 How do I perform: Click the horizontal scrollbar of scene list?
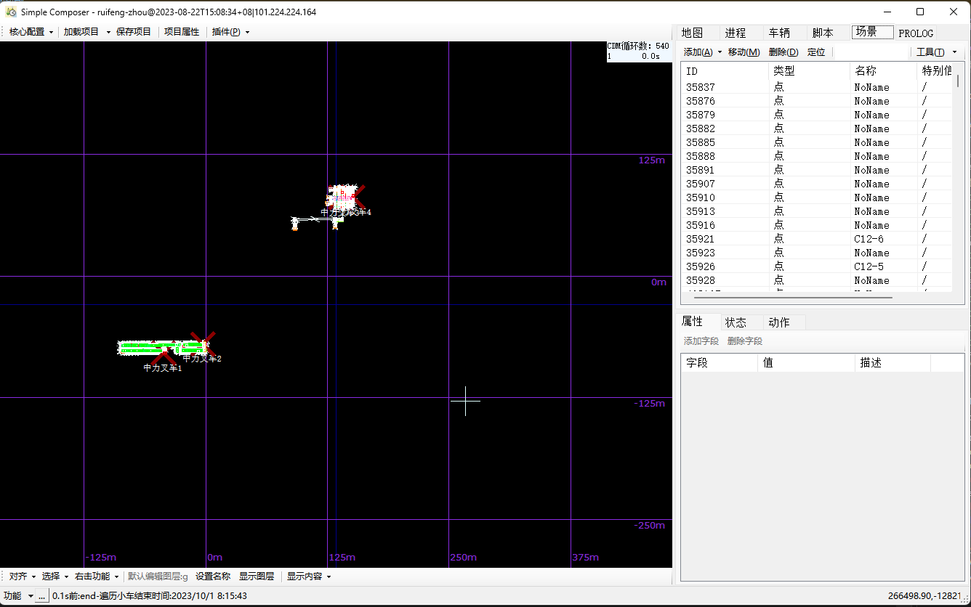pyautogui.click(x=792, y=297)
